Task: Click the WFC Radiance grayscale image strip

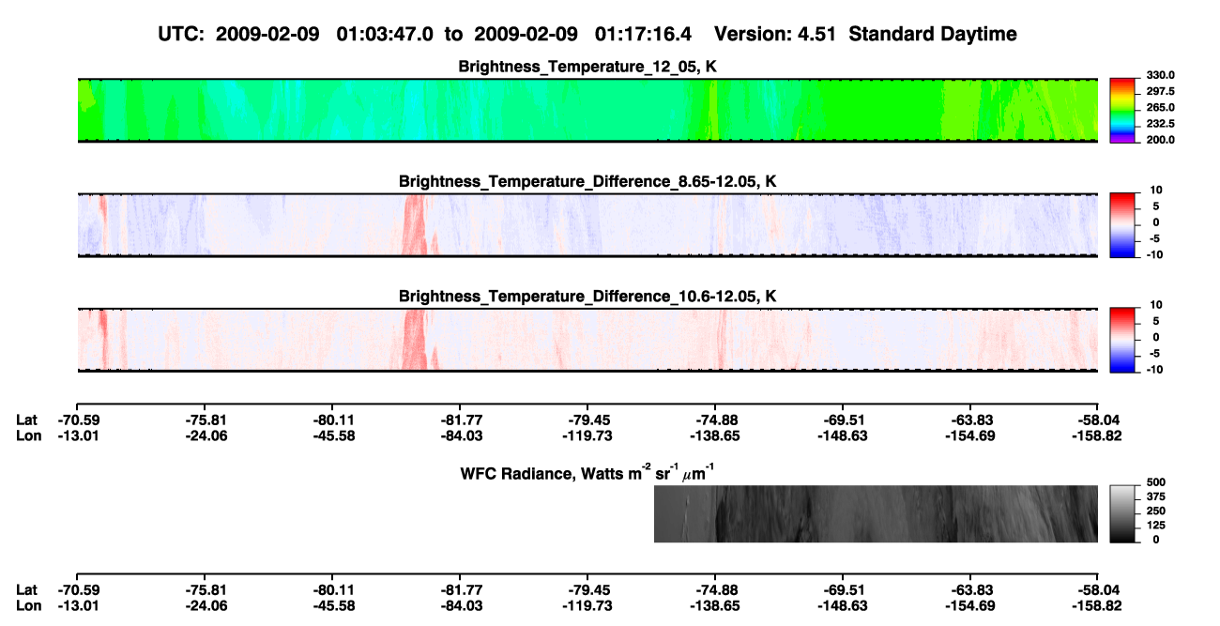Action: (x=876, y=513)
